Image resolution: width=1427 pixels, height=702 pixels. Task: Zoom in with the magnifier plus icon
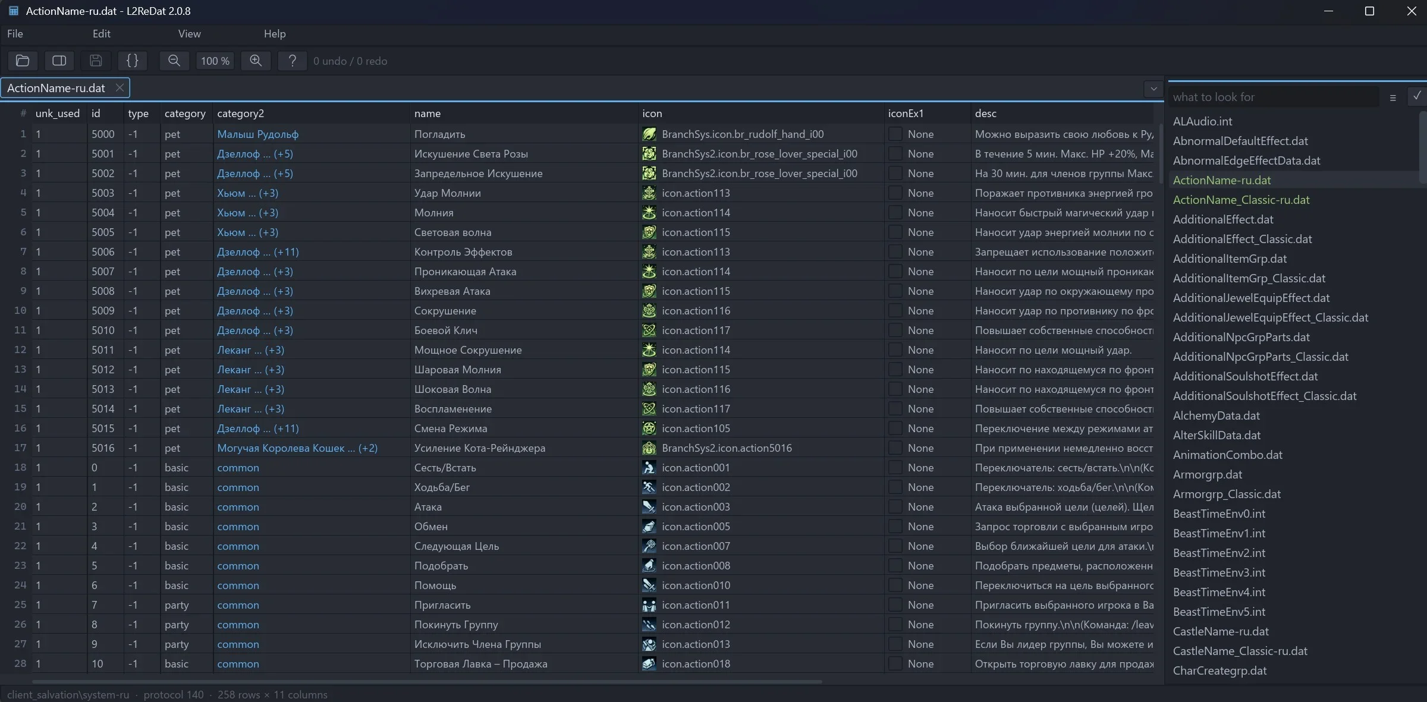(256, 61)
